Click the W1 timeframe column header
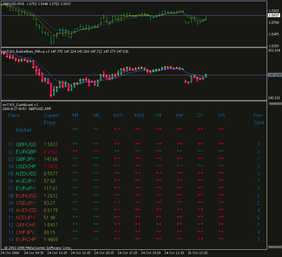The image size is (282, 257). [221, 115]
